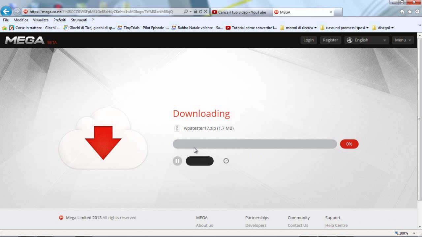Click the MEGA site icon in address bar
This screenshot has width=422, height=237.
click(x=26, y=12)
